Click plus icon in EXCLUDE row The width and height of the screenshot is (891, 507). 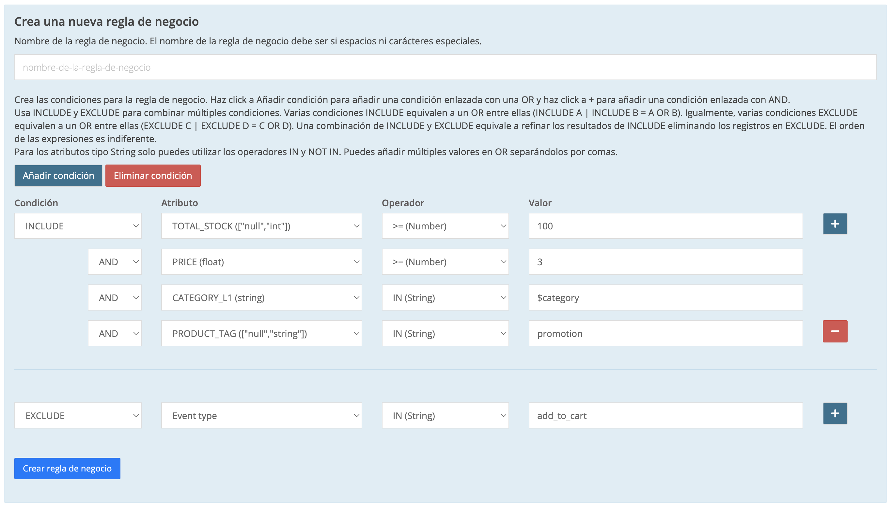point(835,413)
